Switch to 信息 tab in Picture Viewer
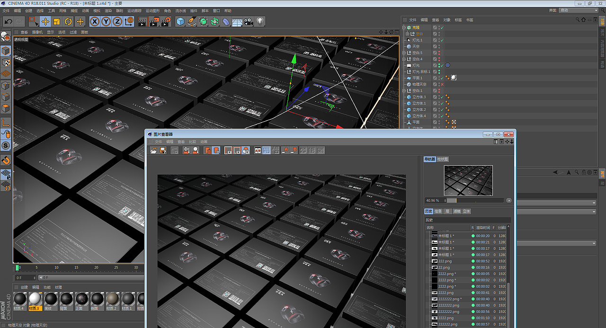This screenshot has width=606, height=328. [x=438, y=212]
